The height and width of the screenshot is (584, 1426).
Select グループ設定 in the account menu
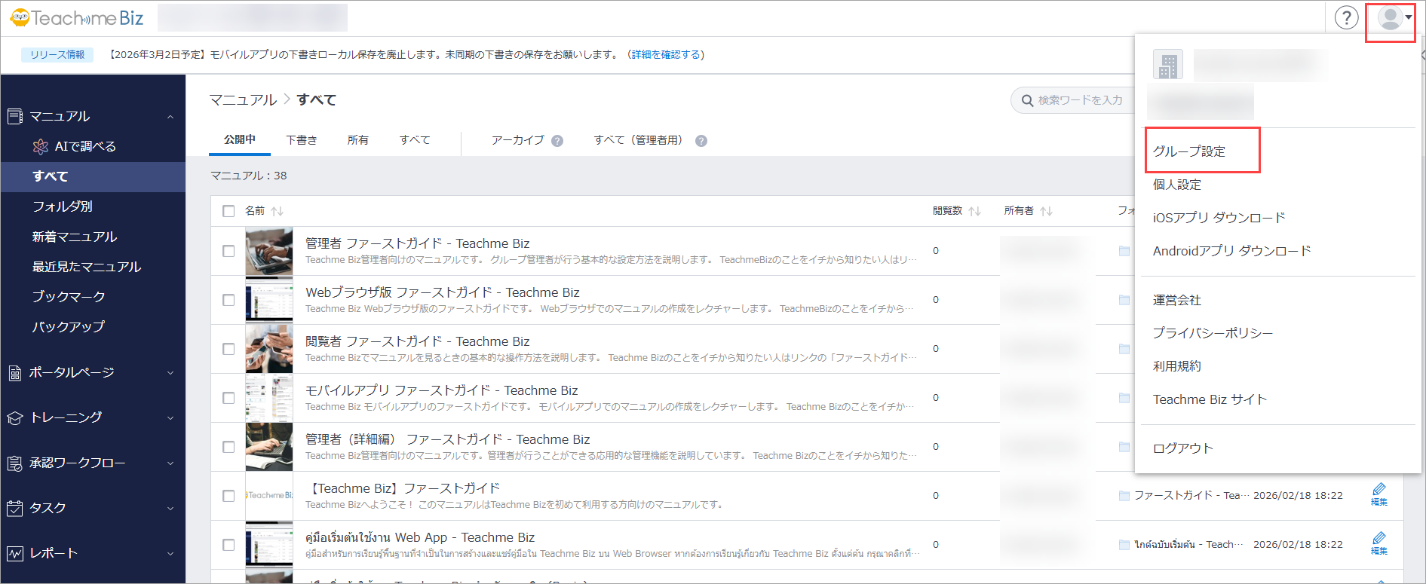click(x=1189, y=151)
